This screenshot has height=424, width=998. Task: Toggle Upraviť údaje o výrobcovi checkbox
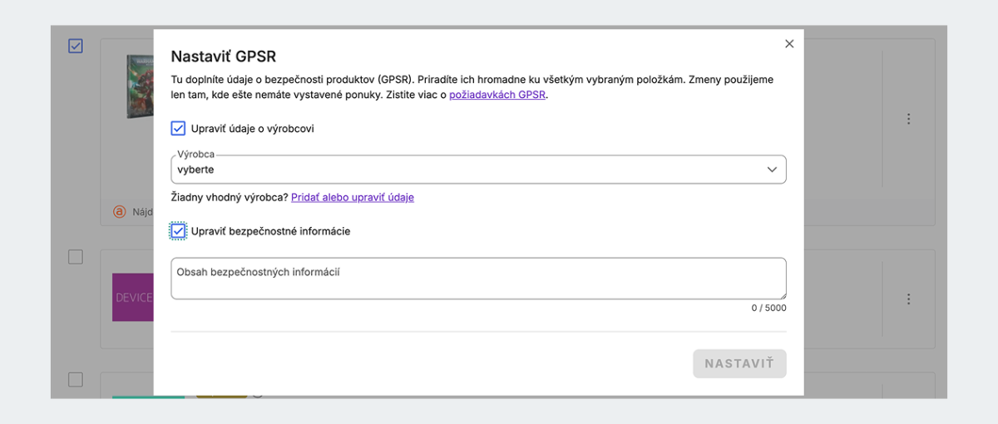(x=178, y=129)
